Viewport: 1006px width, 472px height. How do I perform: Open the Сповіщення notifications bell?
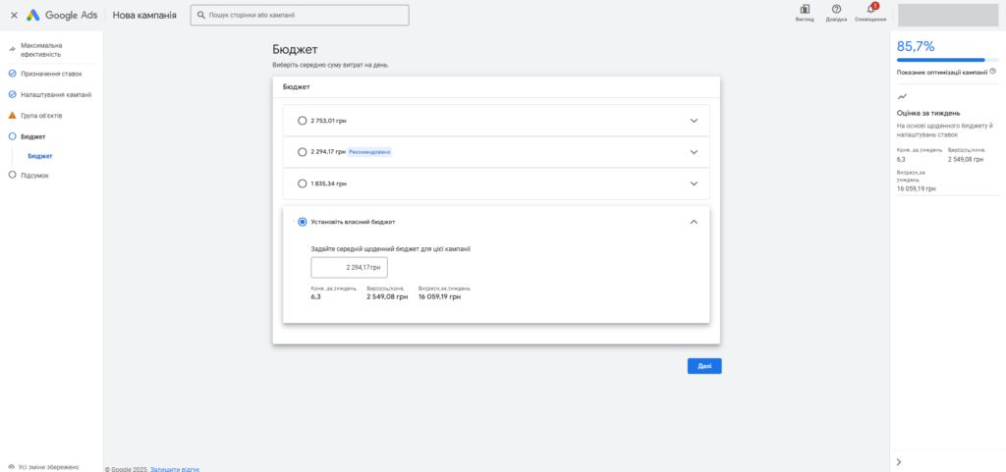pos(870,10)
